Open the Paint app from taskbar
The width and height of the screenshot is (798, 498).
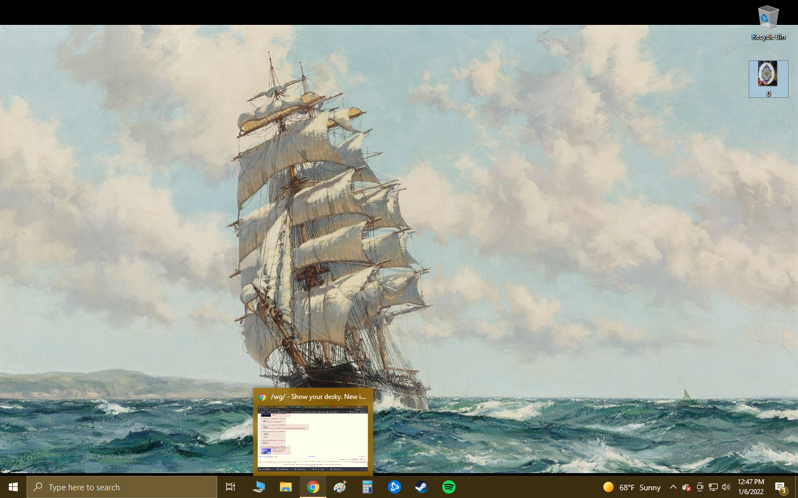coord(340,487)
